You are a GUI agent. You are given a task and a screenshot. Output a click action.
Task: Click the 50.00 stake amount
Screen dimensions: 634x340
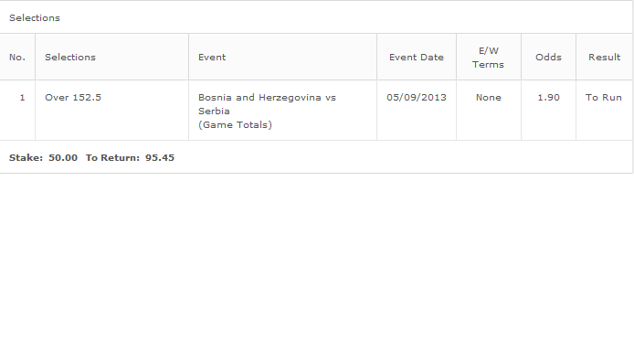pos(63,157)
